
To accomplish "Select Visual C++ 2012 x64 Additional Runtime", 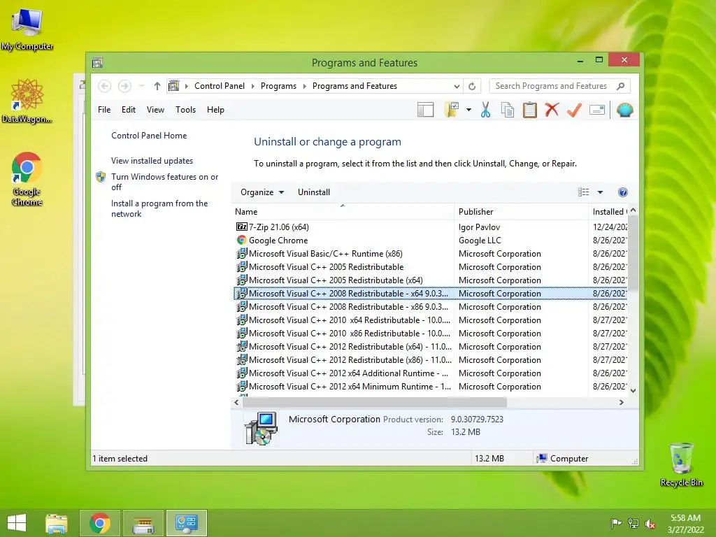I will (430, 373).
